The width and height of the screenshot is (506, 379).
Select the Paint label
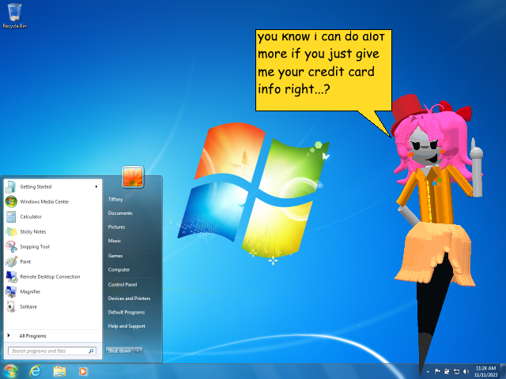[x=25, y=261]
